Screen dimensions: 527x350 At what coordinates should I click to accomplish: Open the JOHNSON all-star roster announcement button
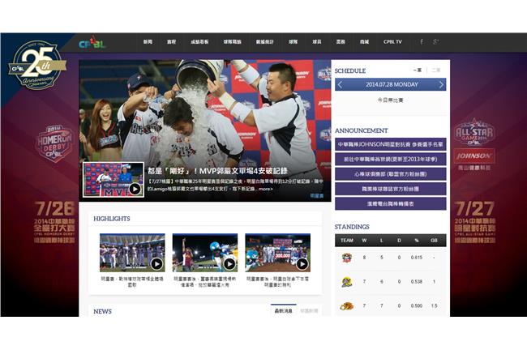click(x=391, y=144)
